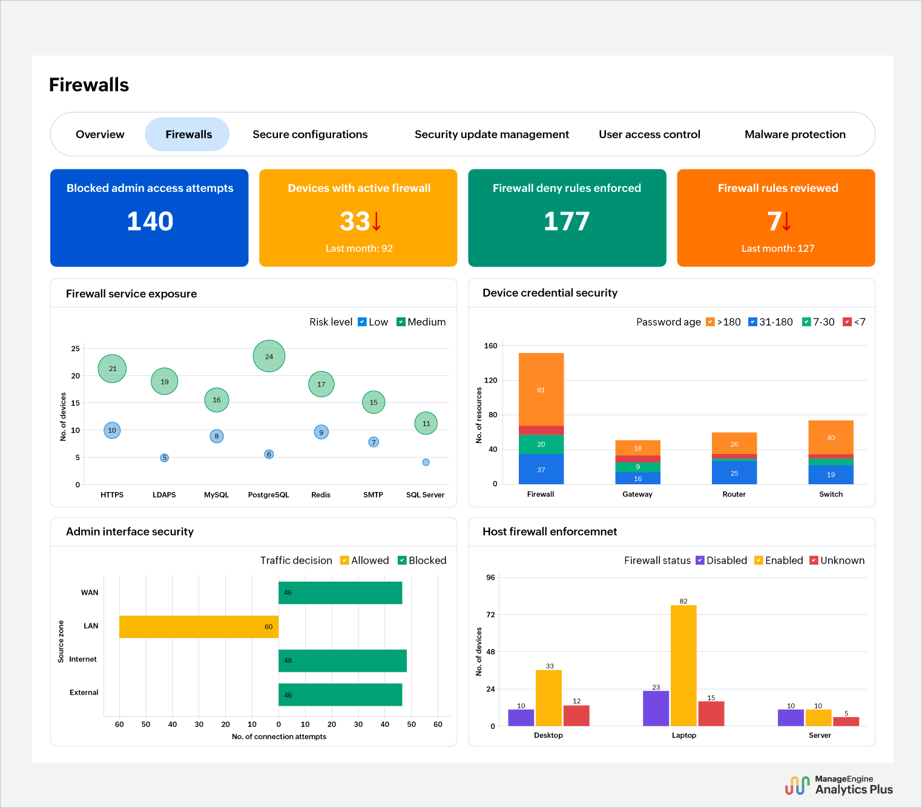Click the Desktop enabled bar labeled 33
The height and width of the screenshot is (808, 922).
pyautogui.click(x=549, y=698)
